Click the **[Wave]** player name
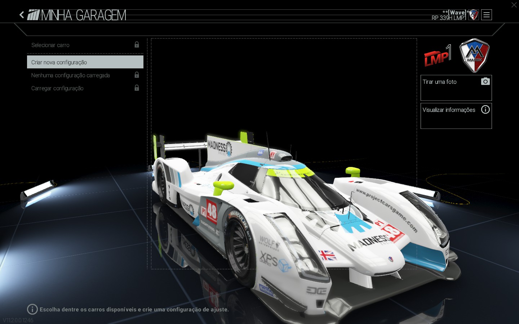The image size is (519, 324). [456, 12]
